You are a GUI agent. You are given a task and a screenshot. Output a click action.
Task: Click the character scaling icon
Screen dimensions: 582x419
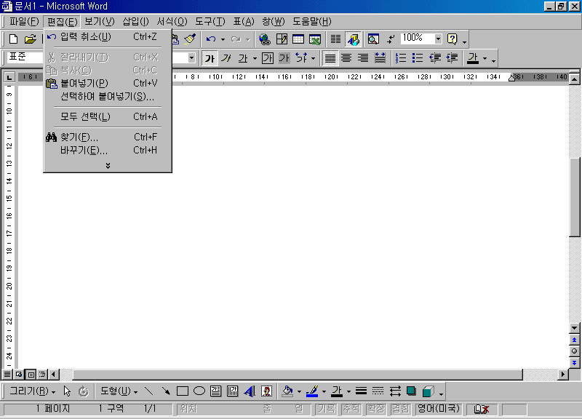tap(301, 58)
